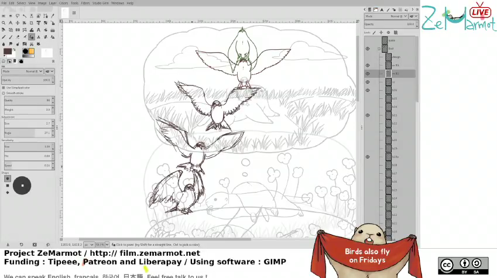Click the lock position move icon
The height and width of the screenshot is (278, 497).
[380, 32]
